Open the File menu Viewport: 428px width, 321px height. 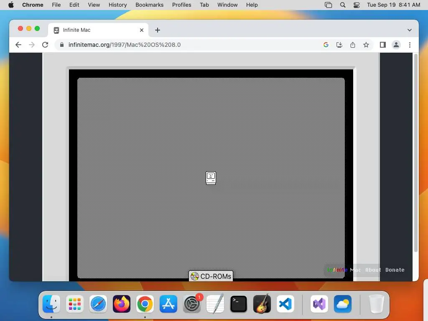point(56,5)
